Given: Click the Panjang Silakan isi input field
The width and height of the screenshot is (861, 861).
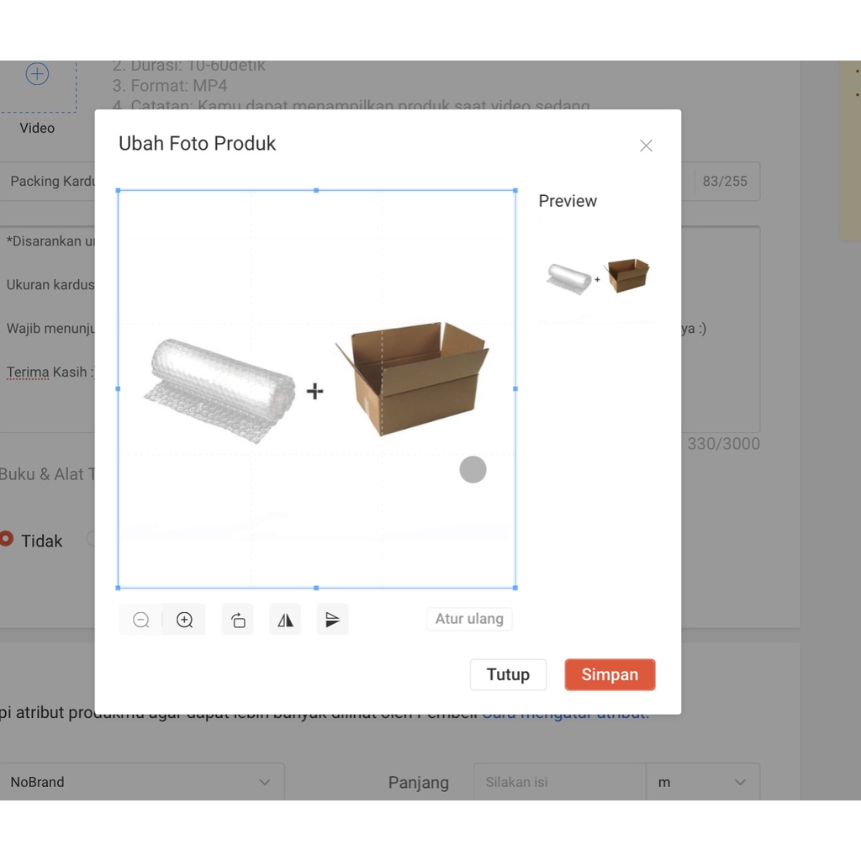Looking at the screenshot, I should (559, 782).
